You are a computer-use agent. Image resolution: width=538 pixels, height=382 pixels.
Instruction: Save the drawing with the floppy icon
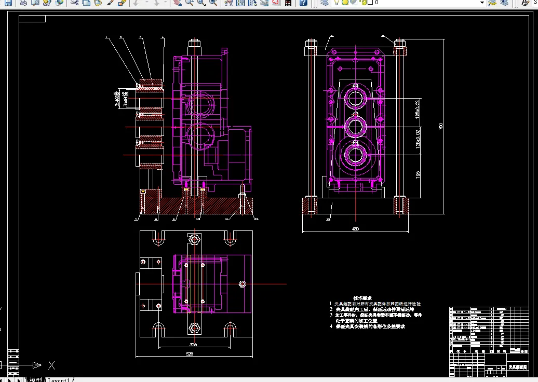pyautogui.click(x=8, y=3)
